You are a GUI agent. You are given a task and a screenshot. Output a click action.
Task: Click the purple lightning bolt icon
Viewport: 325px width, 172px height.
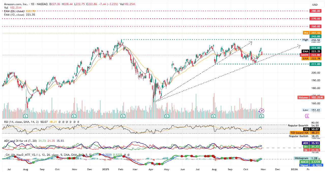(261, 111)
